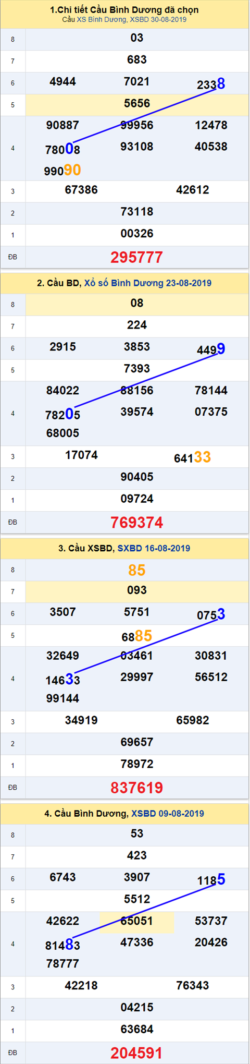250x1064 pixels.
Task: Click number 224
Action: click(x=137, y=325)
